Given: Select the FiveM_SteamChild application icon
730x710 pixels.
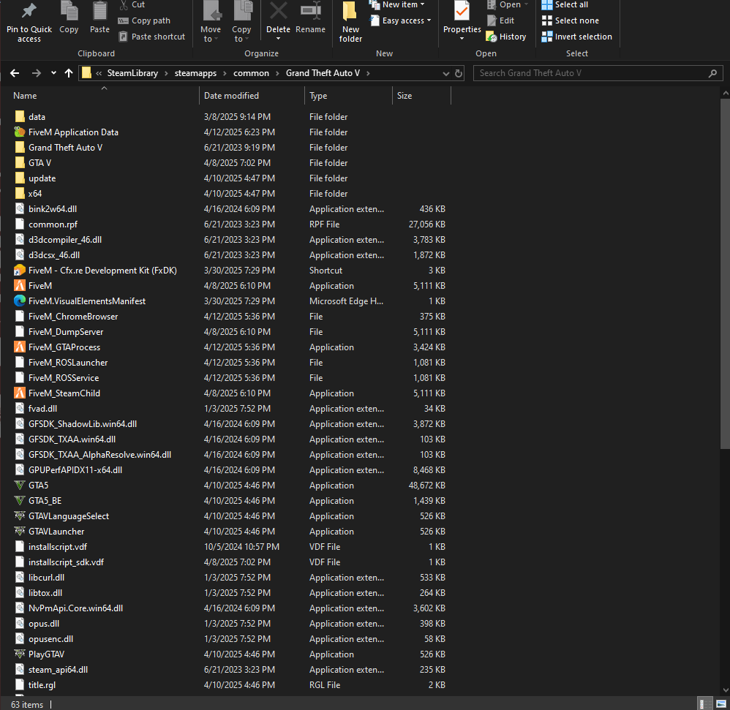Looking at the screenshot, I should (20, 393).
